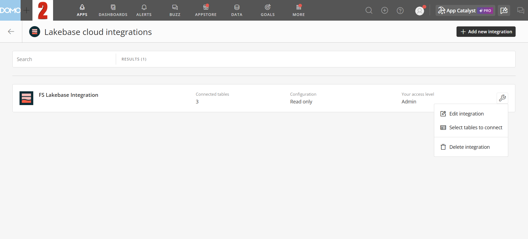Image resolution: width=528 pixels, height=239 pixels.
Task: Open the Alerts navigation item
Action: pos(144,10)
